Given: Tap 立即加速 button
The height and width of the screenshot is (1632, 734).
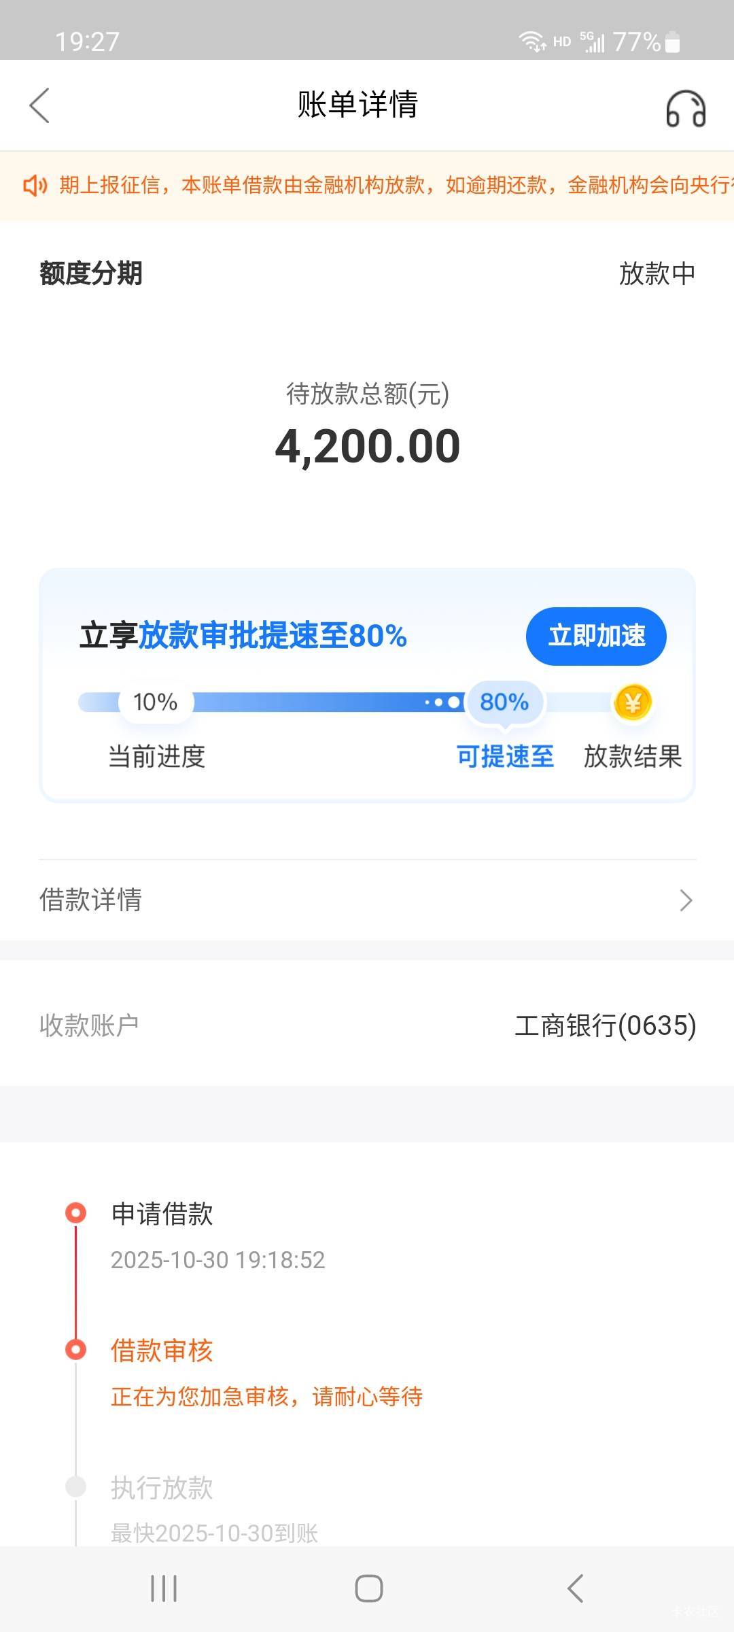Looking at the screenshot, I should [596, 636].
